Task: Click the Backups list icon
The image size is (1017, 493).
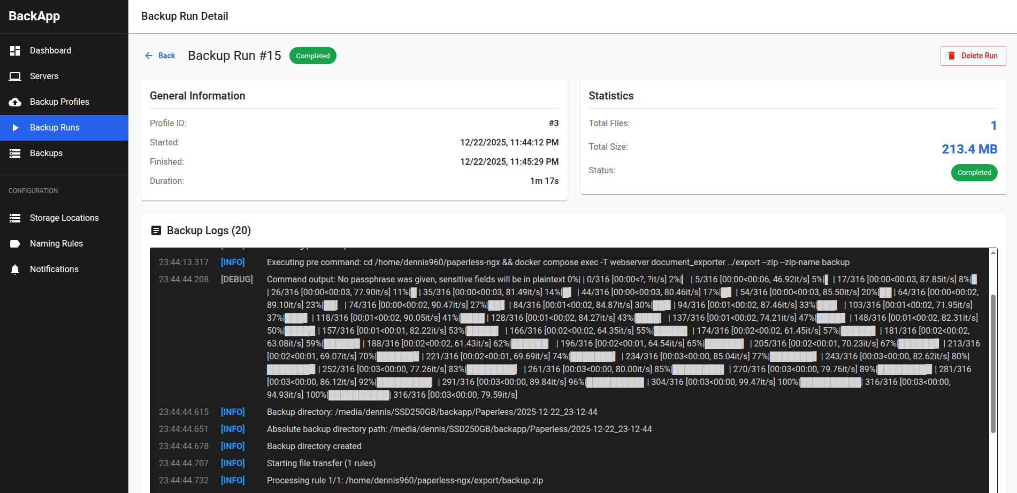Action: 15,153
